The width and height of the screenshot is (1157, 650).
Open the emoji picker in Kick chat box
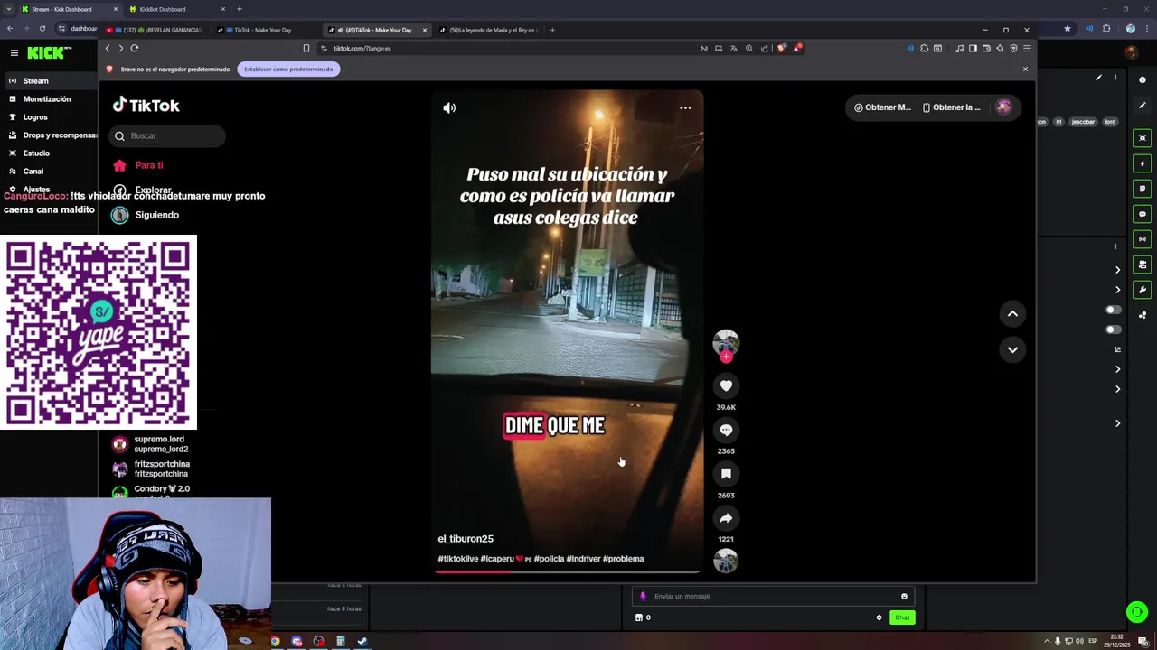pos(904,596)
